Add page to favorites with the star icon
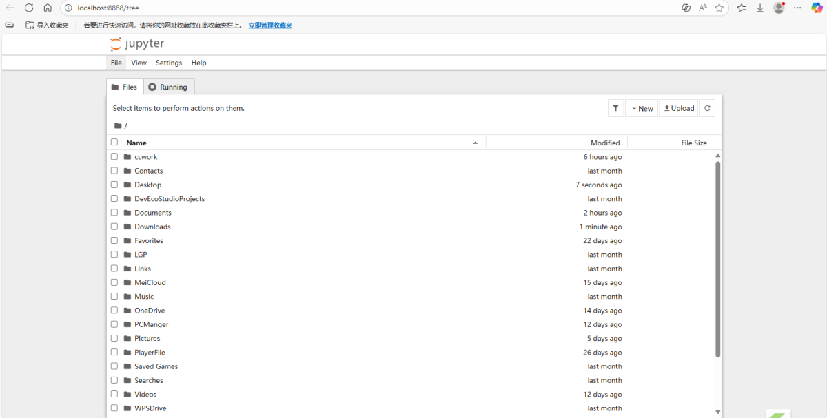This screenshot has height=418, width=827. [x=719, y=8]
